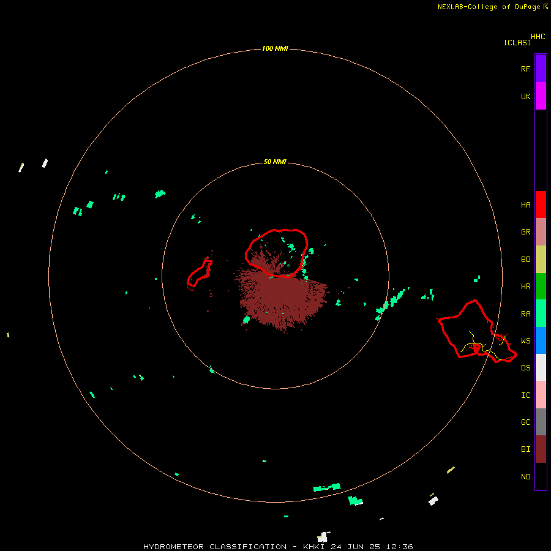Click the 'IC' legend label

tap(525, 395)
